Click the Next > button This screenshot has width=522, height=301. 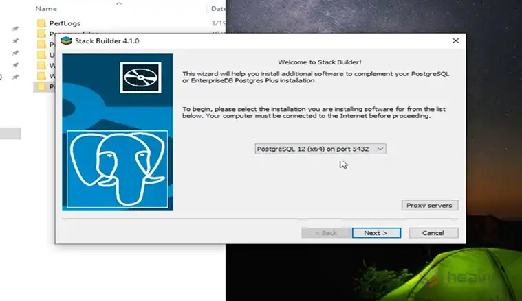coord(376,233)
